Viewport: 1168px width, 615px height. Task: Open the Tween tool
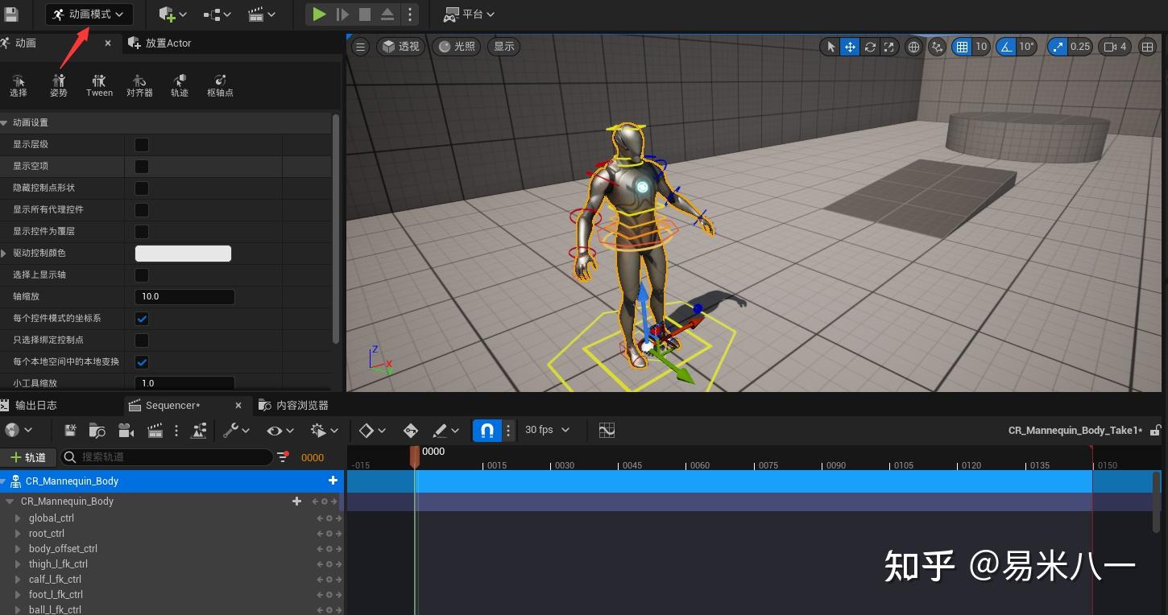coord(99,85)
